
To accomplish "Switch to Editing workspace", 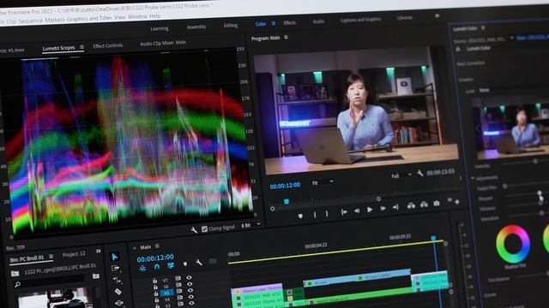I will (231, 25).
